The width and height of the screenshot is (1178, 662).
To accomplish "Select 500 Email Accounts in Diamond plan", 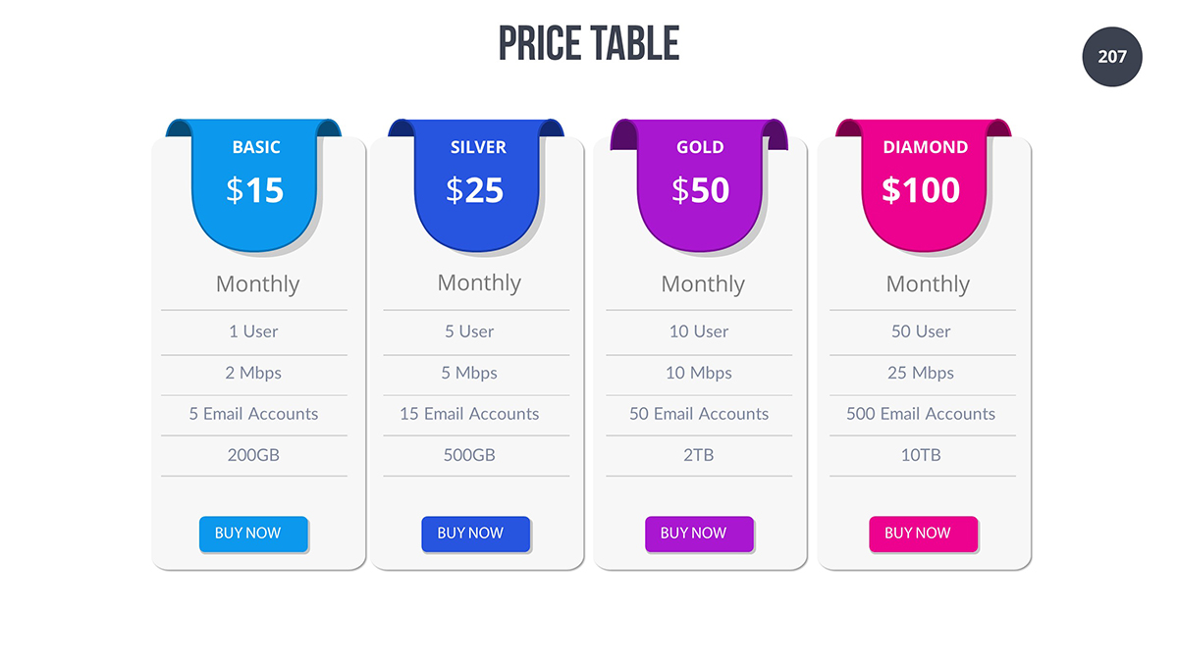I will pos(921,414).
